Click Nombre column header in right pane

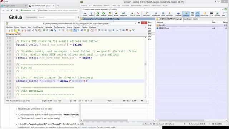(160, 22)
